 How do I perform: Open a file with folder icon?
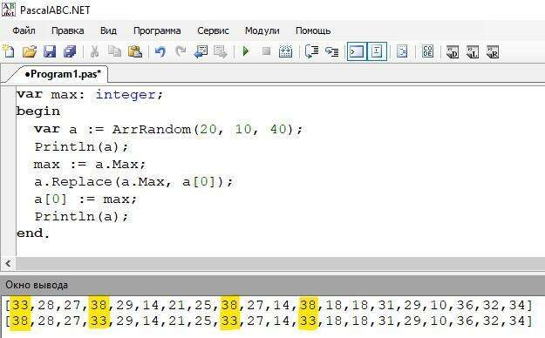(x=30, y=51)
